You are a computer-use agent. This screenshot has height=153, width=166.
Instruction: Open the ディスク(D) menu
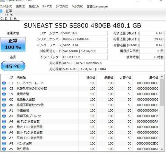click(62, 6)
